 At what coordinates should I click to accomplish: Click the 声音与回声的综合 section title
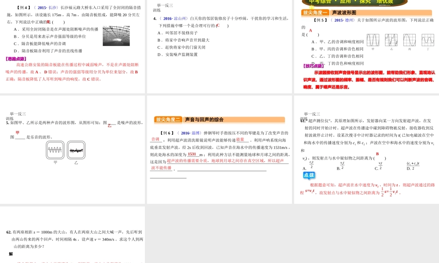coord(205,120)
